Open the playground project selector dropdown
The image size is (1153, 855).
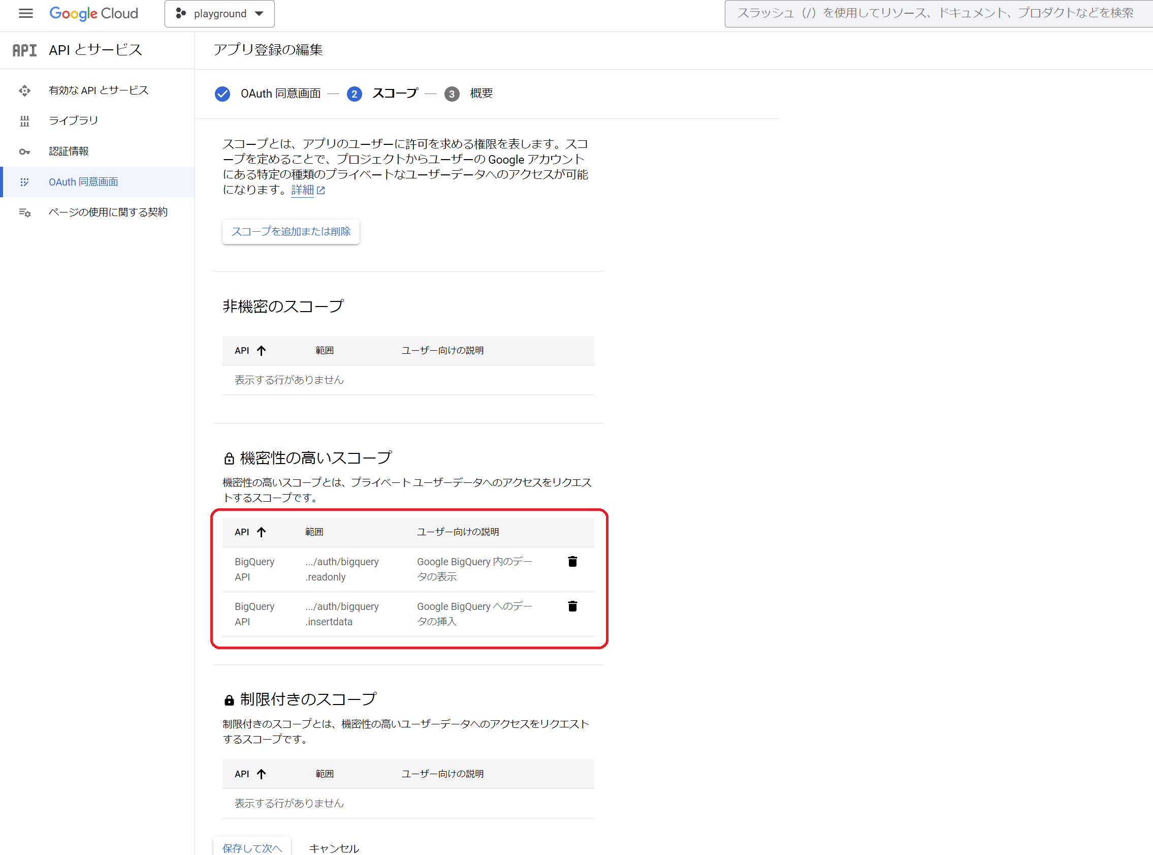coord(219,13)
